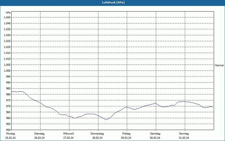This screenshot has width=225, height=141.
Task: Click the '1.005' y-axis value
Action: 7,65
